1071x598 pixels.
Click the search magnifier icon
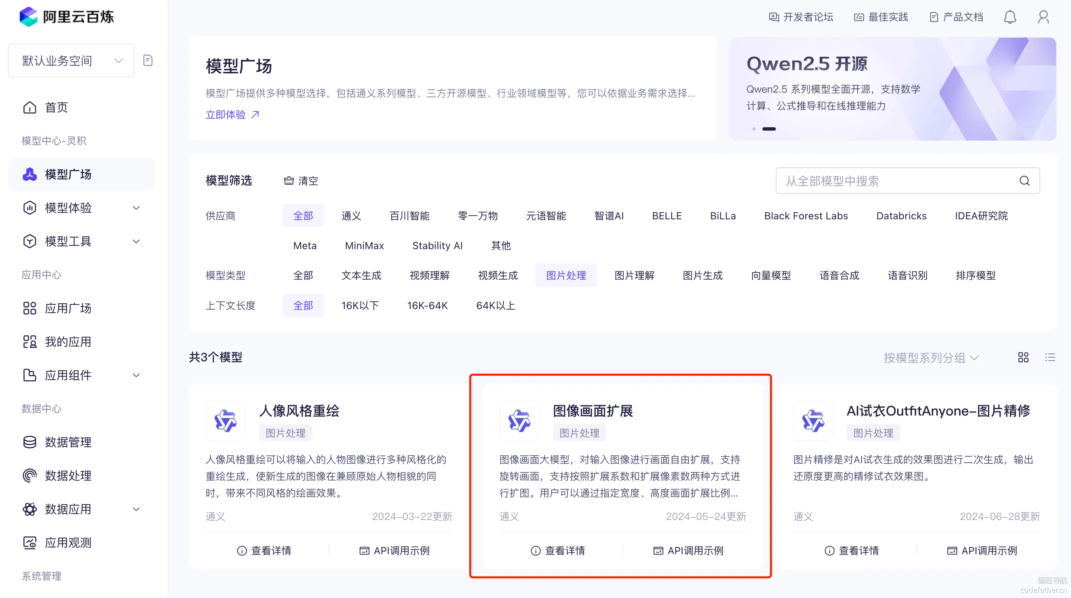[1024, 180]
